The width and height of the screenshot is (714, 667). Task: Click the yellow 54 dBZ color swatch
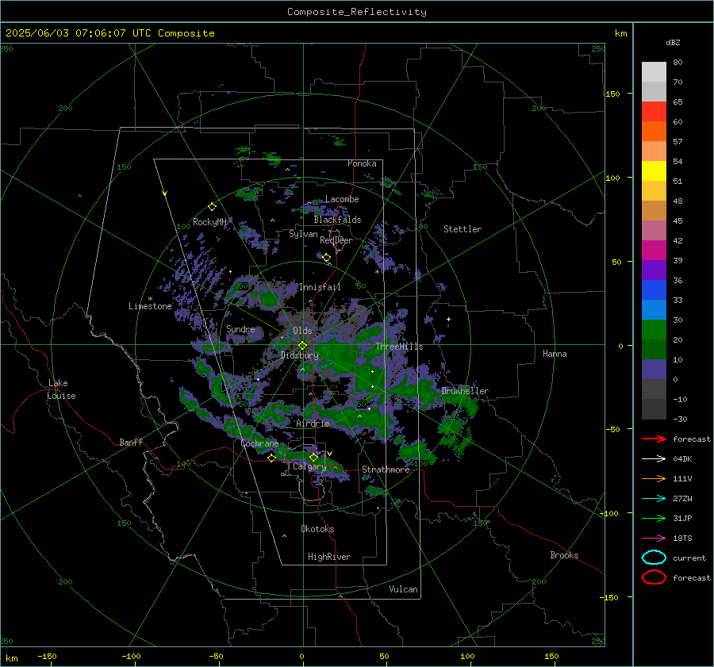(654, 171)
